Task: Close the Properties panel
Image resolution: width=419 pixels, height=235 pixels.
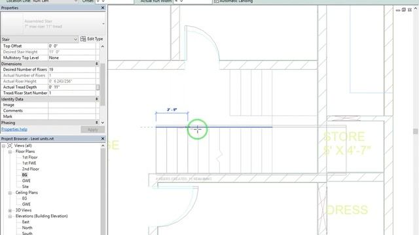Action: tap(103, 8)
